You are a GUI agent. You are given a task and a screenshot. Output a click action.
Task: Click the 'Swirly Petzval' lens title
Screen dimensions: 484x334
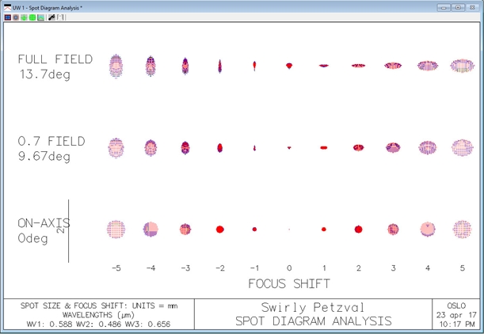coord(313,308)
